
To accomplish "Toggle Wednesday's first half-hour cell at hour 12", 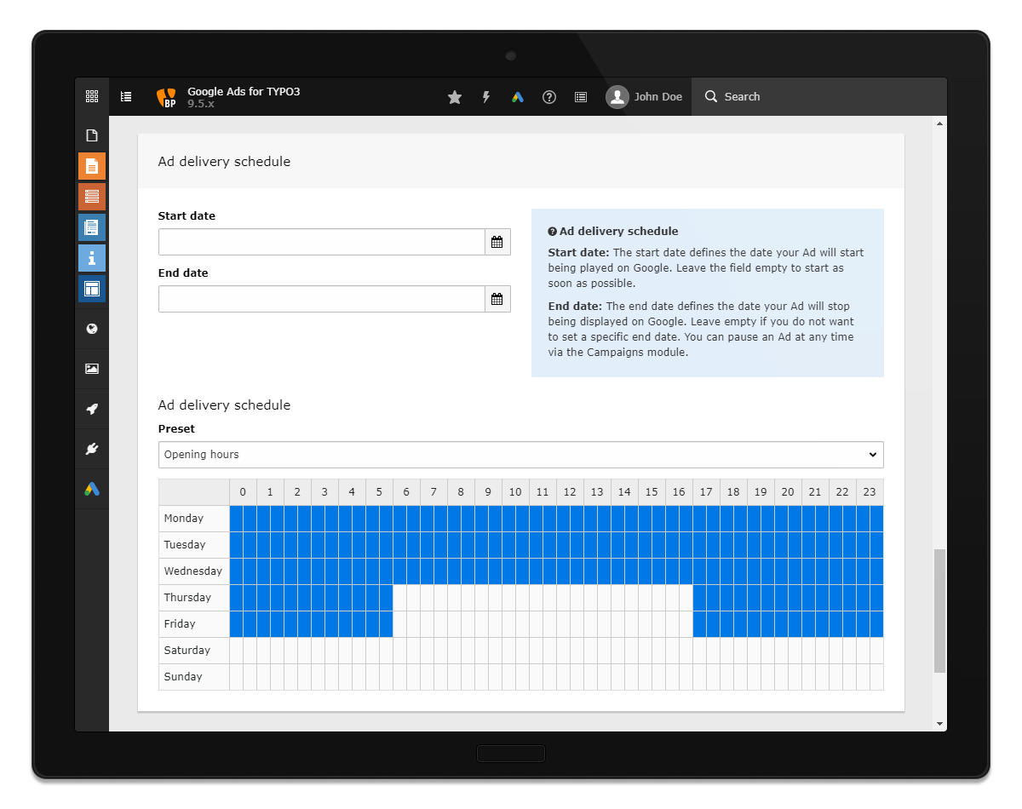I will pos(564,571).
